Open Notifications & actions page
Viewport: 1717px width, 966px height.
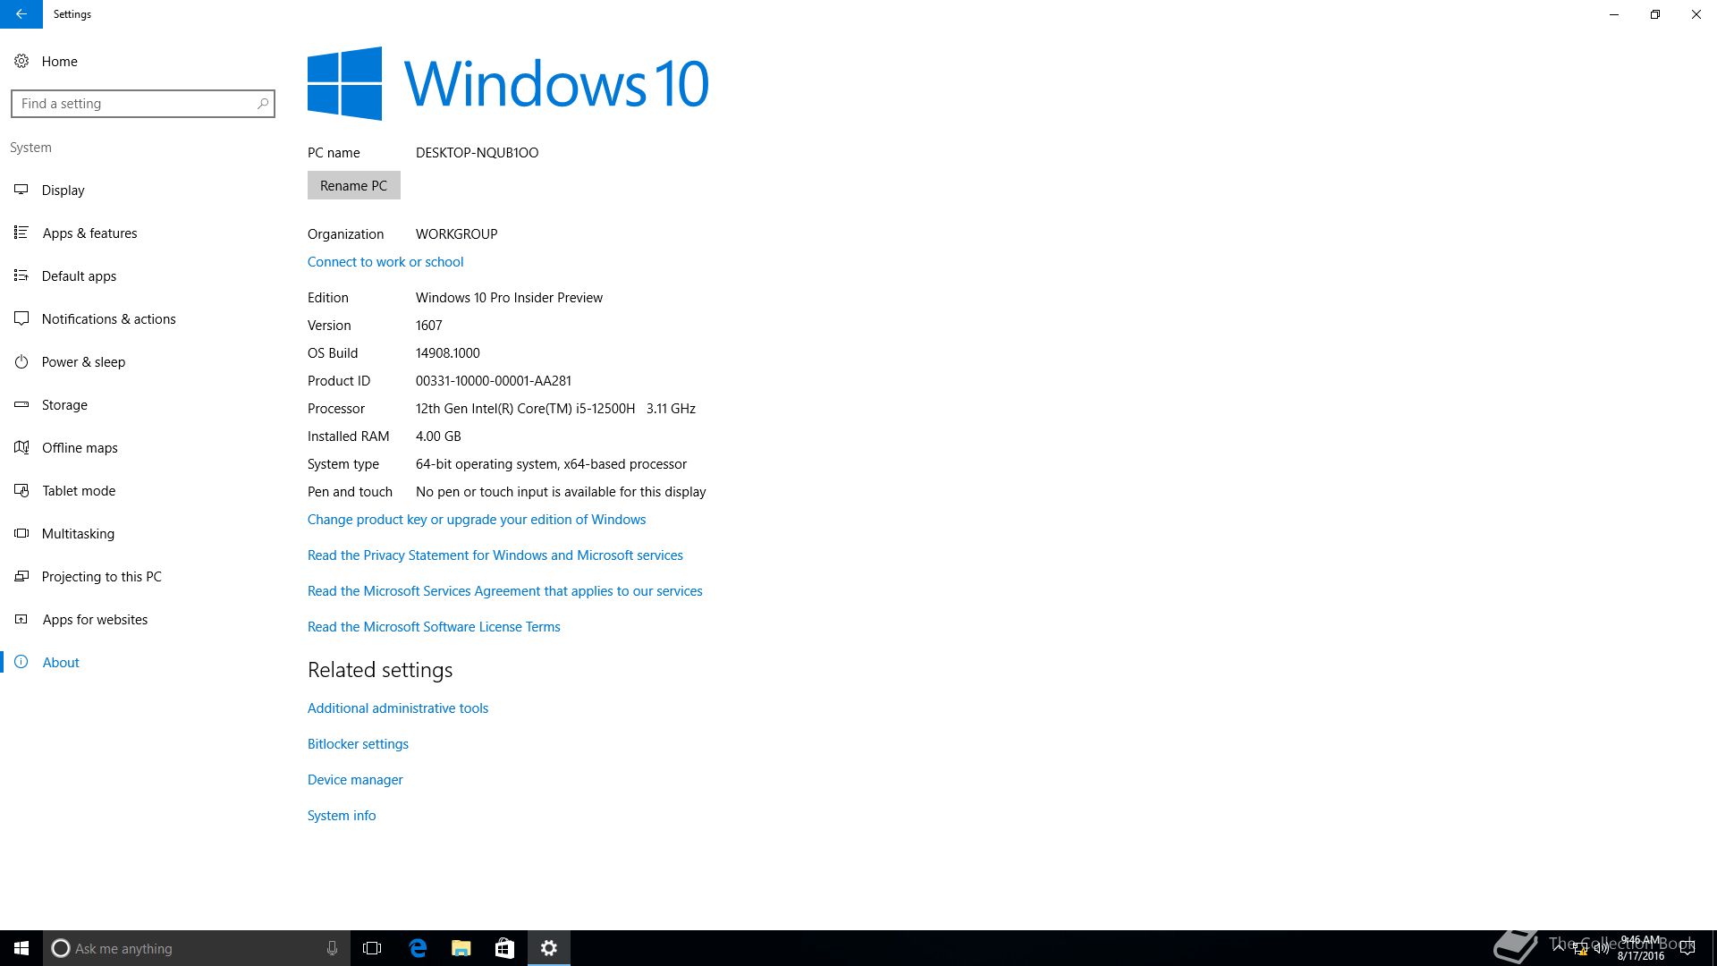coord(109,319)
